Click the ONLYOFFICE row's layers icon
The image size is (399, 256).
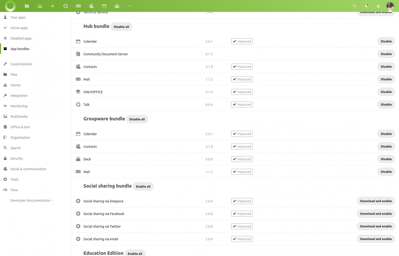(x=78, y=92)
